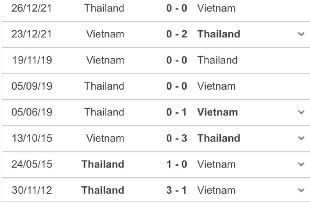Open the 0 - 0 score on 19/11/19
Screen dimensions: 310x203
[177, 60]
